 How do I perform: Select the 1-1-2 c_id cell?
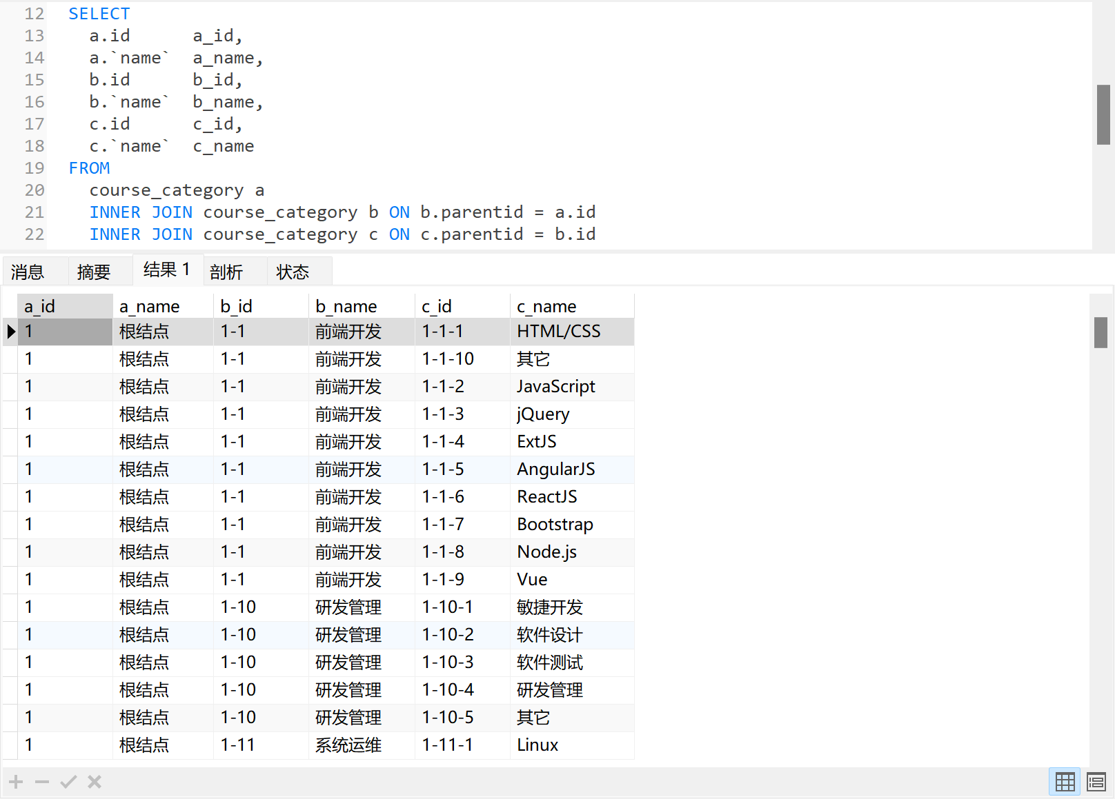click(462, 387)
